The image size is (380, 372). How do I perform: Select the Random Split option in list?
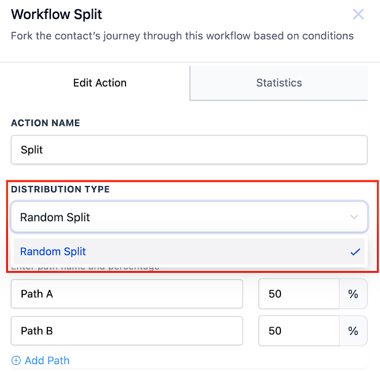click(x=189, y=251)
